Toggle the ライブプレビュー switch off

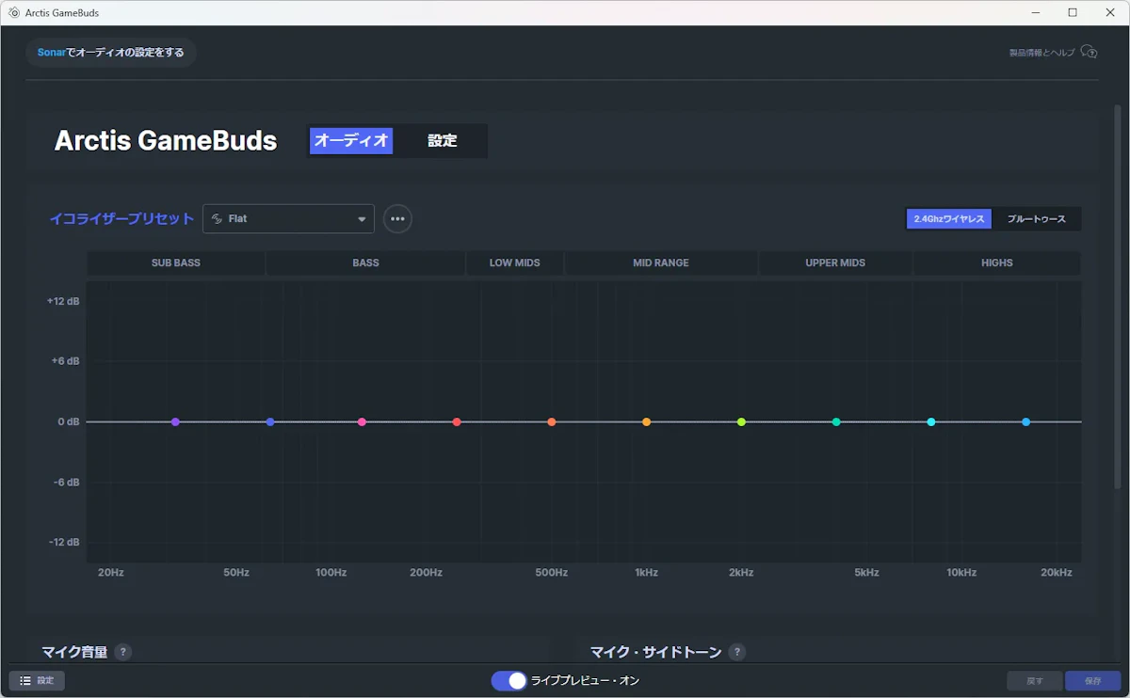pyautogui.click(x=509, y=680)
